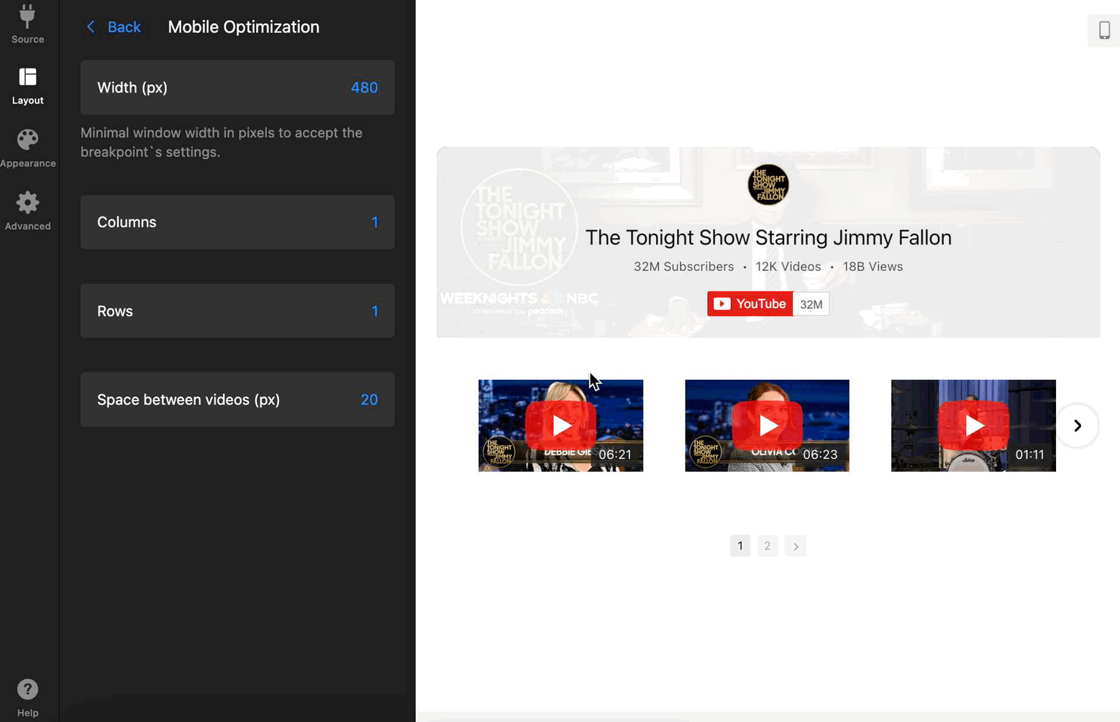The height and width of the screenshot is (722, 1120).
Task: Edit the Width (px) value 480
Action: pyautogui.click(x=364, y=88)
